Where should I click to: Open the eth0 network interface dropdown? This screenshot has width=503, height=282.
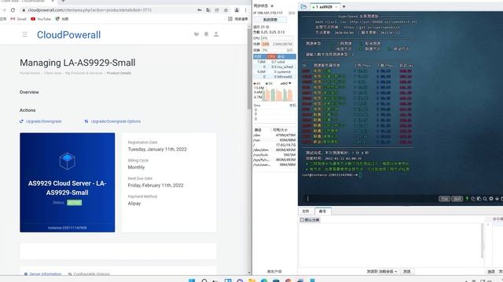click(286, 84)
